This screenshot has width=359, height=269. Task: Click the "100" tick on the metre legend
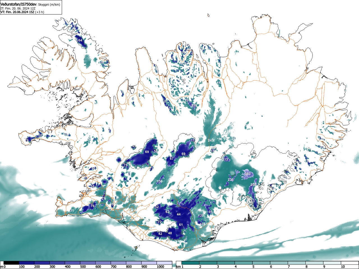click(22, 267)
